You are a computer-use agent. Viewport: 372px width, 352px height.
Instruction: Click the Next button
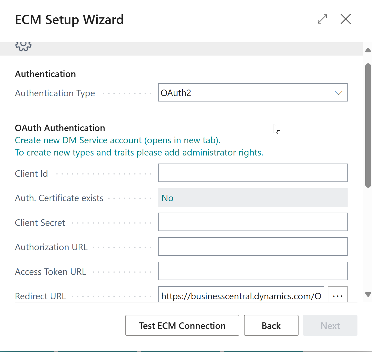coord(330,326)
